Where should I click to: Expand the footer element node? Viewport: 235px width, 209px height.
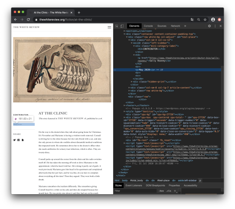tap(124, 105)
